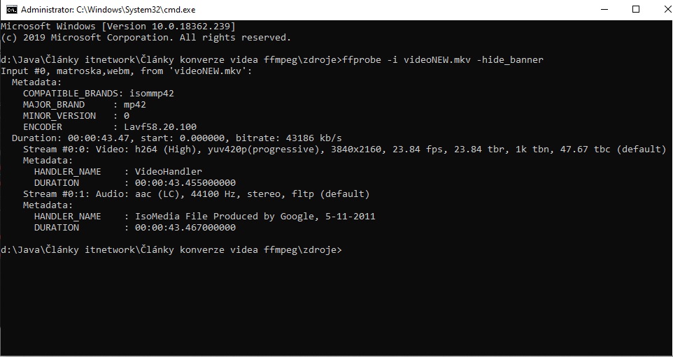Click the typed 'ffprobe' command text

point(361,60)
